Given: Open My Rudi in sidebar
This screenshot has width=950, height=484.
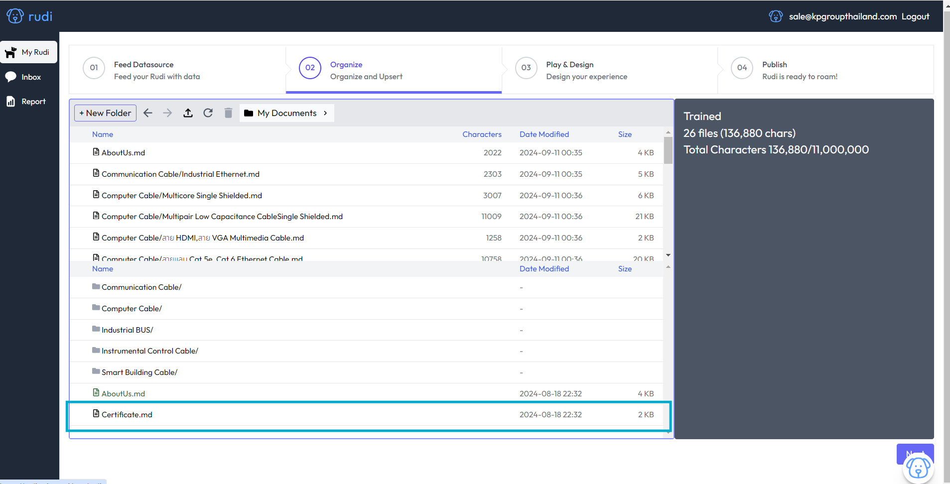Looking at the screenshot, I should (28, 52).
